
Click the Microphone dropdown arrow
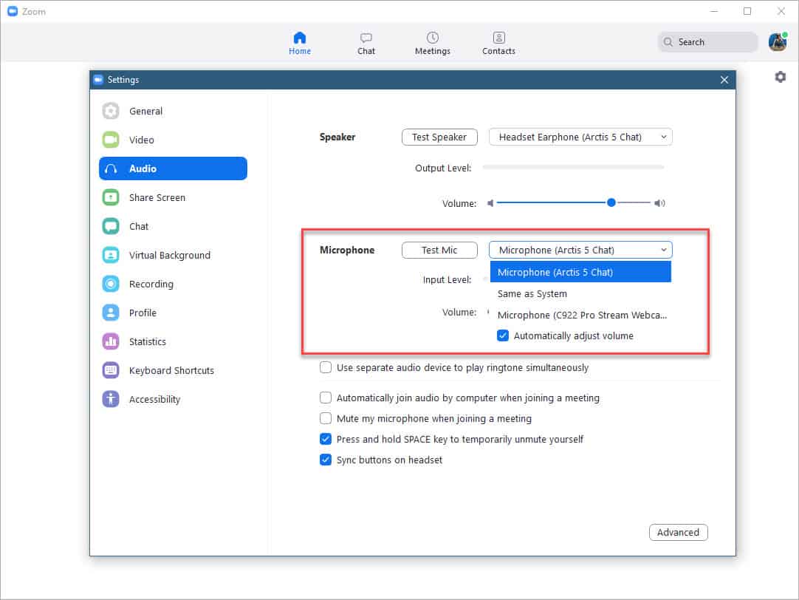click(x=663, y=250)
